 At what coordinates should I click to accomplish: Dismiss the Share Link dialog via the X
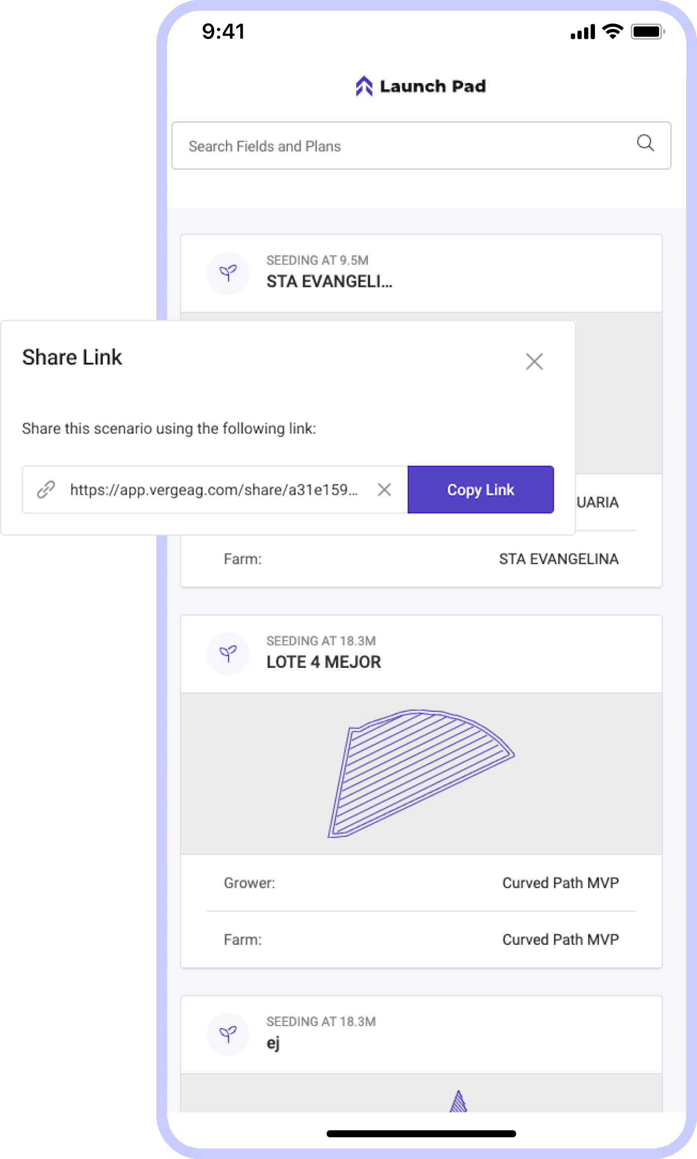pyautogui.click(x=534, y=362)
